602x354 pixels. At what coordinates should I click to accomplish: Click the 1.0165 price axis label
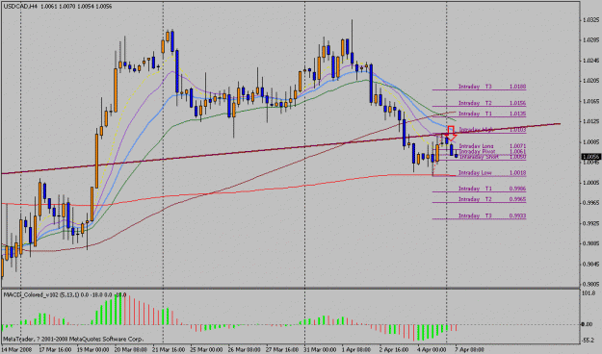point(590,101)
